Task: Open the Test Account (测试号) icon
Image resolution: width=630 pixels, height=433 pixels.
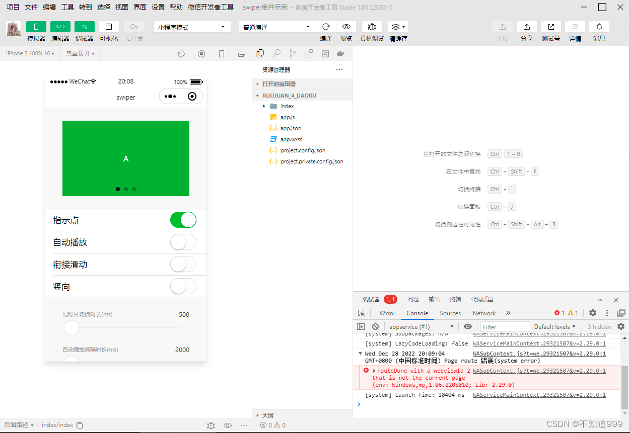Action: 551,27
